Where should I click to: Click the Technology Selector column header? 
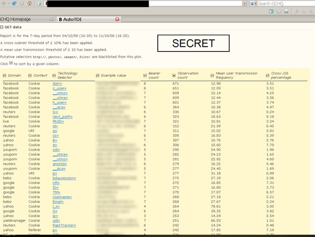pos(67,75)
